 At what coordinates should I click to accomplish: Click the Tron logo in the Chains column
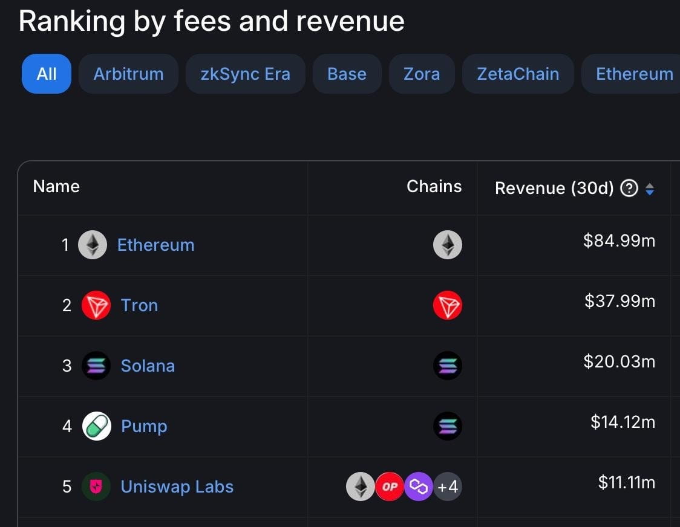pyautogui.click(x=448, y=305)
